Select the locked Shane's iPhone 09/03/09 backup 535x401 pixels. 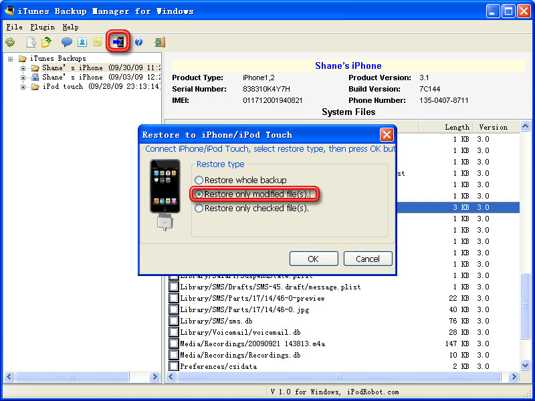click(x=102, y=77)
